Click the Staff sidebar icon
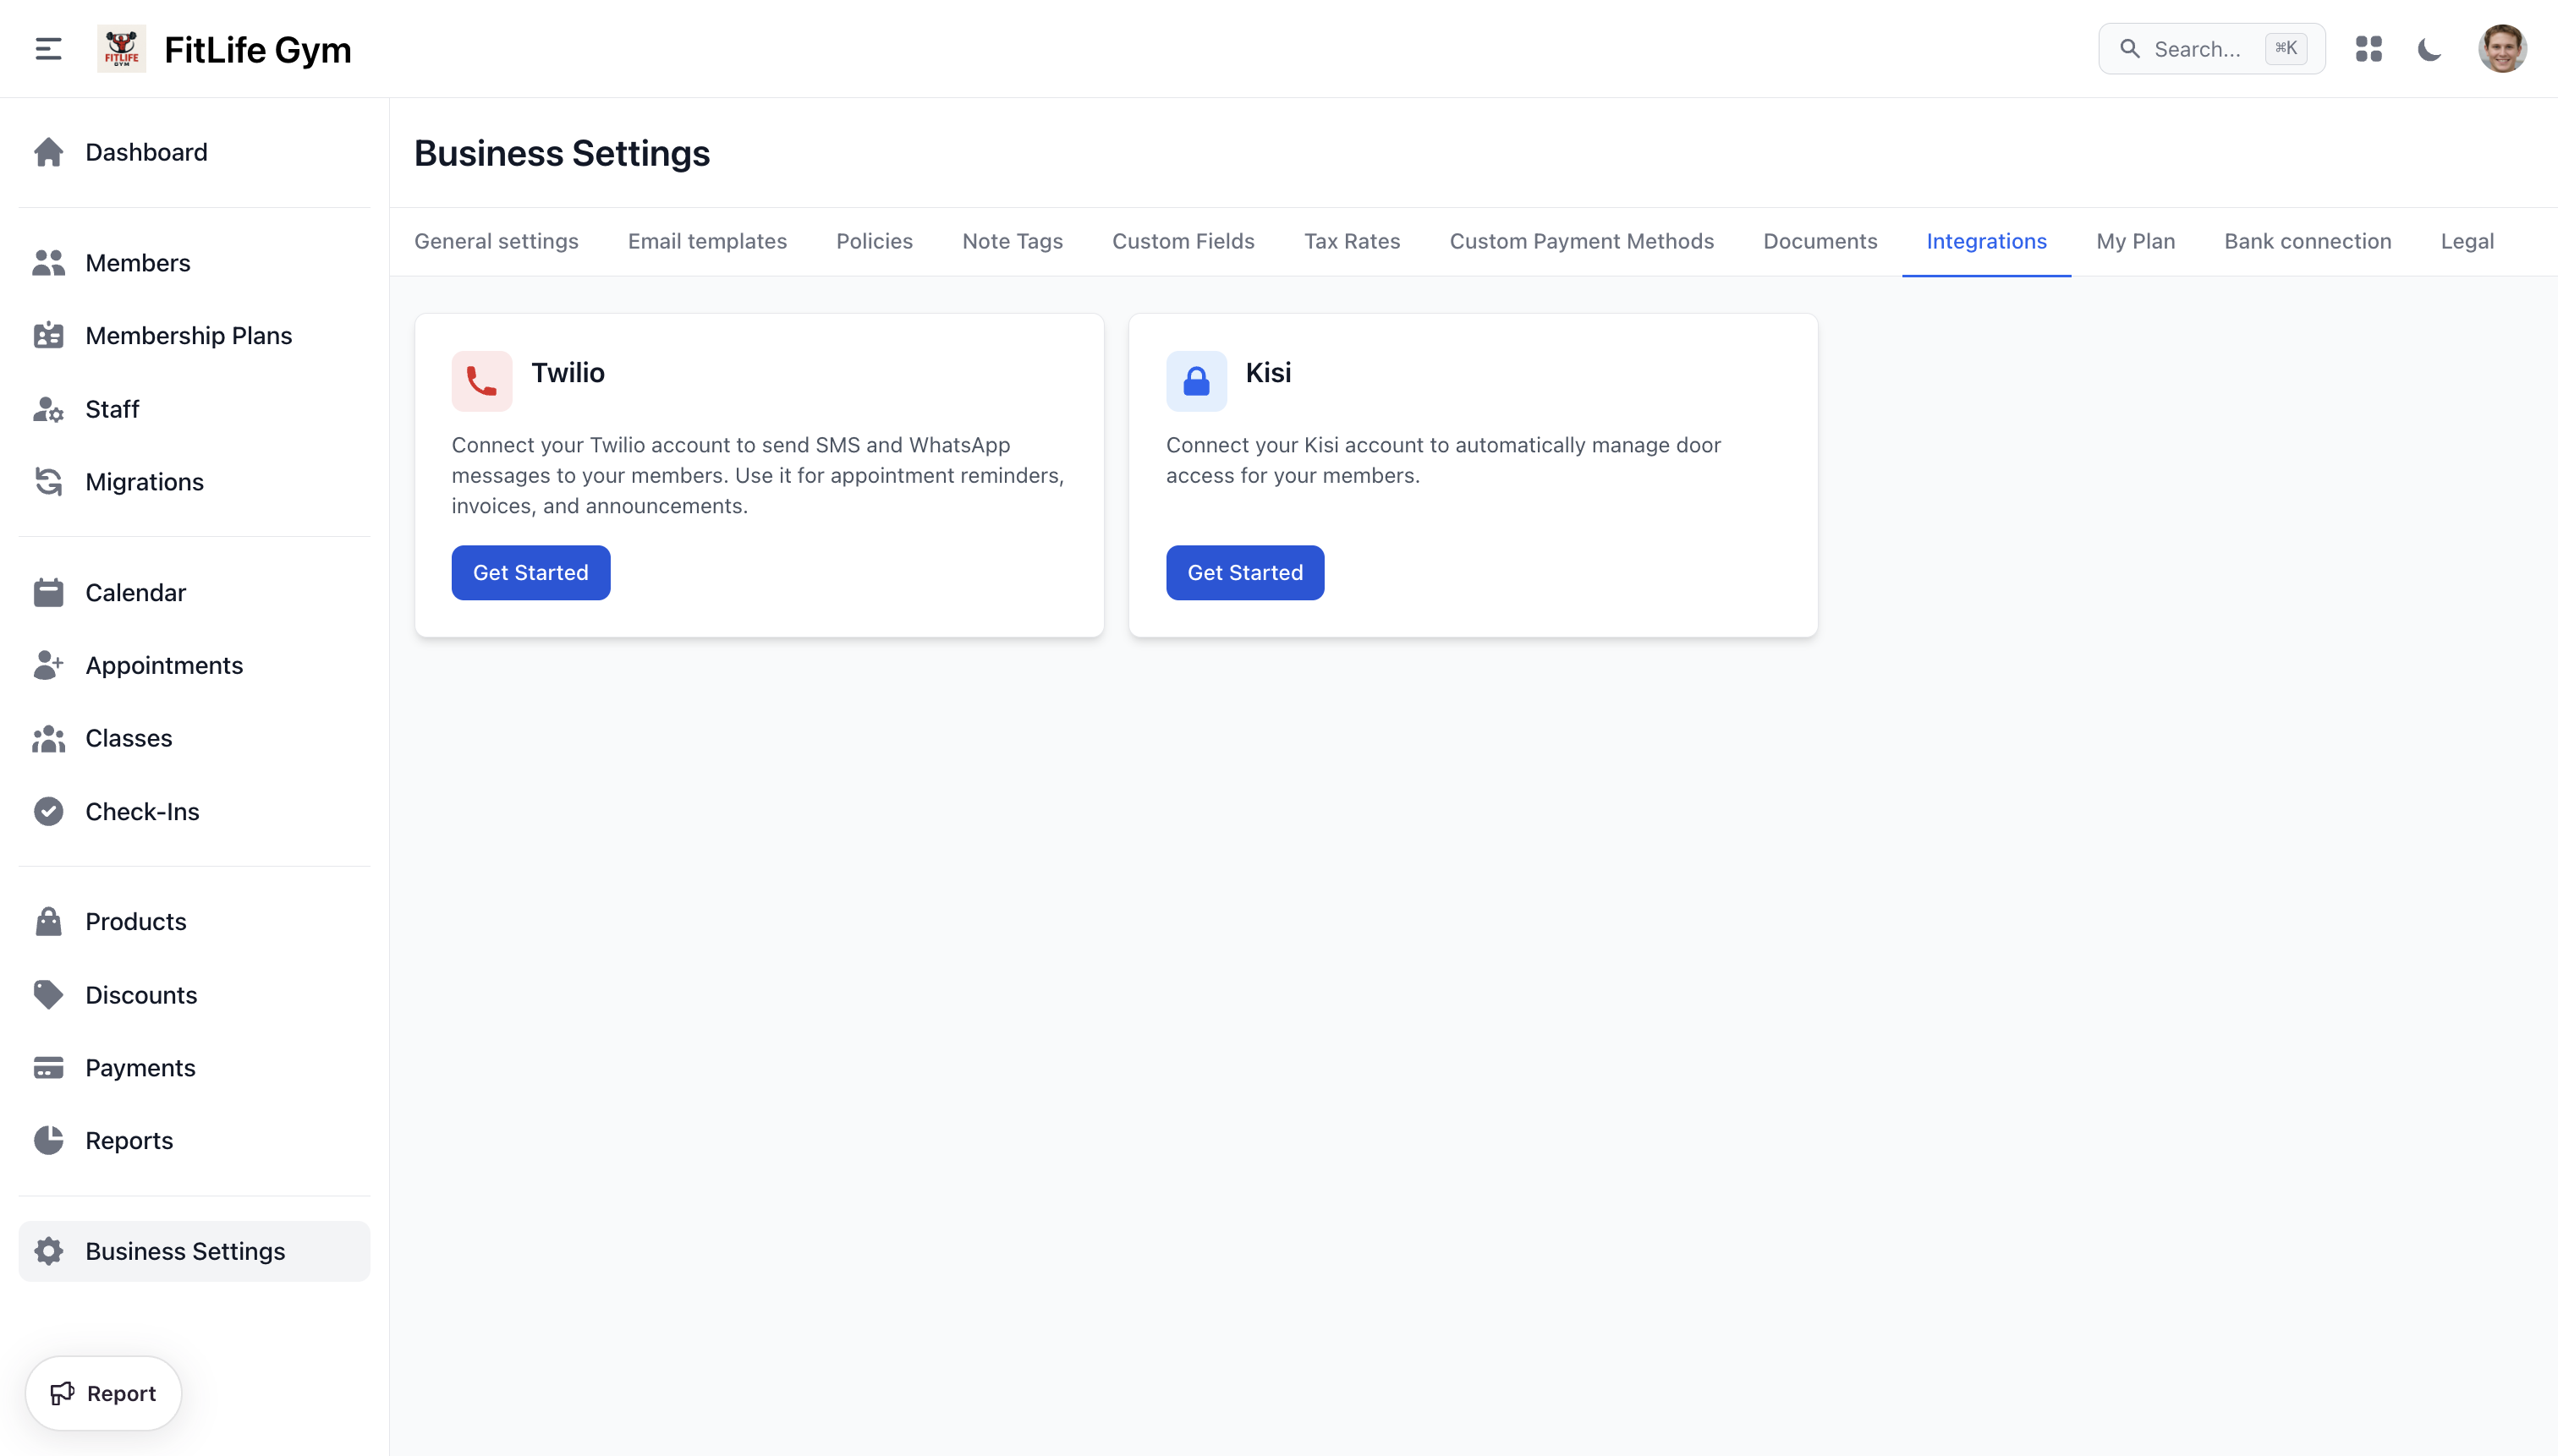Viewport: 2558px width, 1456px height. [48, 409]
